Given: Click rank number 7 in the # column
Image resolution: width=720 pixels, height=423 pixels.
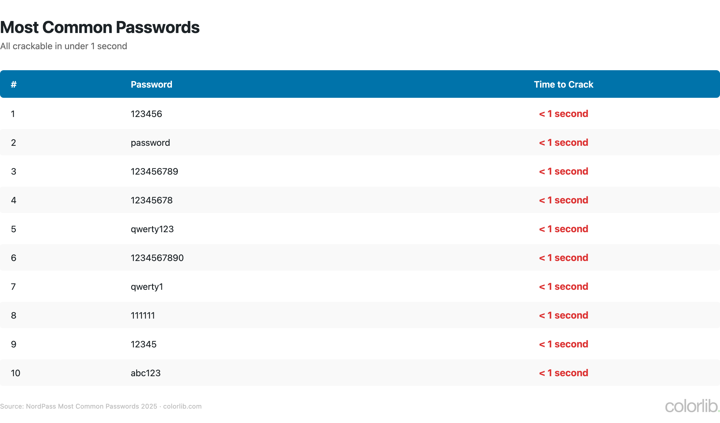Looking at the screenshot, I should click(13, 287).
